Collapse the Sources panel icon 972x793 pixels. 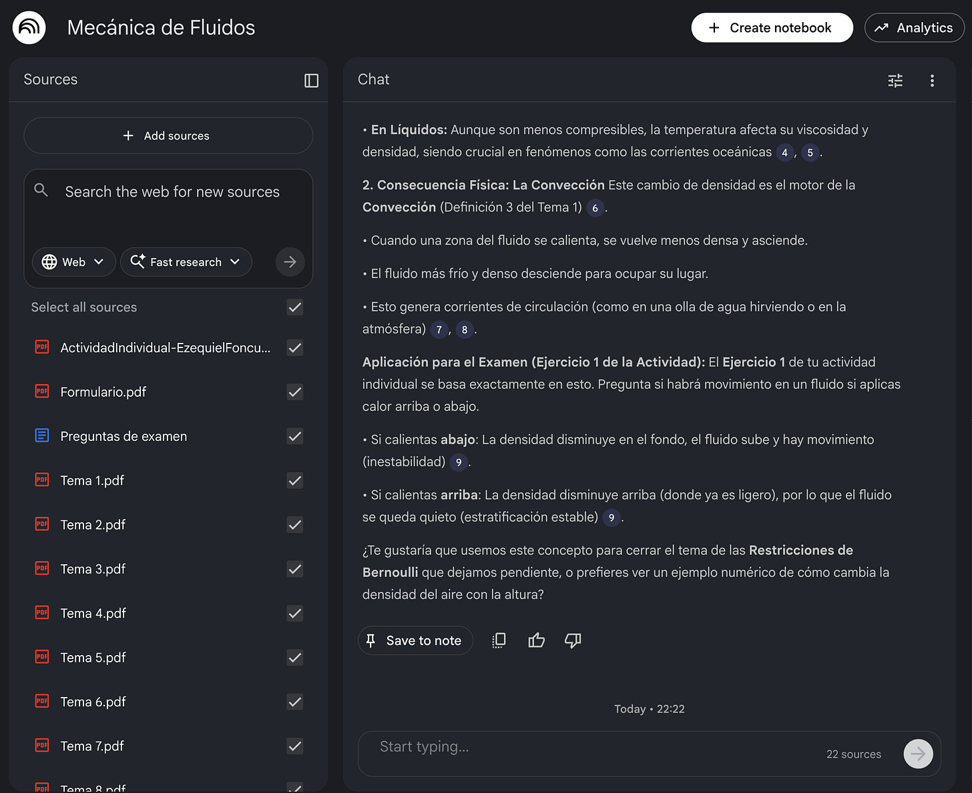[x=311, y=81]
